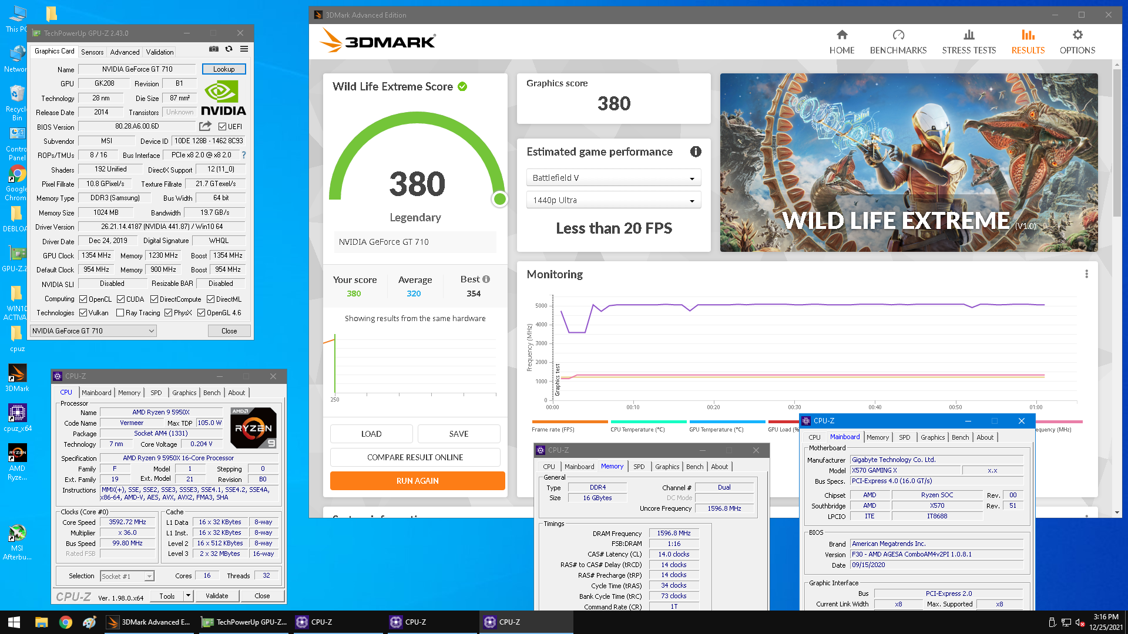The width and height of the screenshot is (1128, 634).
Task: Refresh GPU-Z data with refresh icon
Action: [229, 49]
